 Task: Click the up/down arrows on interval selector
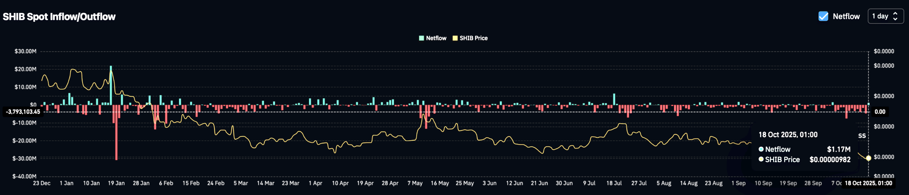(x=895, y=16)
